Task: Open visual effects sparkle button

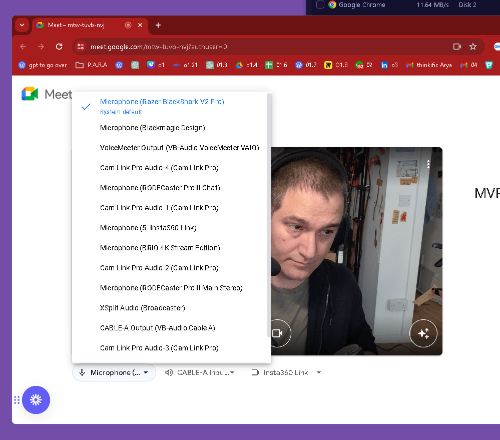Action: click(x=423, y=333)
